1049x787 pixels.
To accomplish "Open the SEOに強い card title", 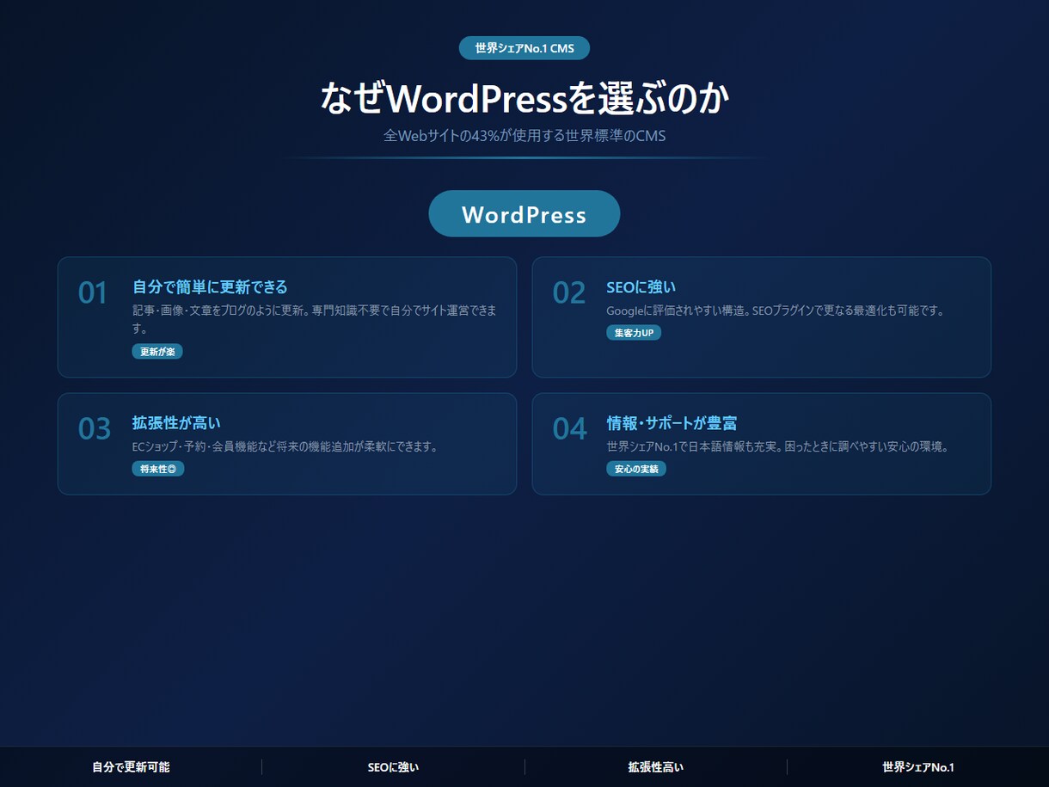I will tap(641, 286).
